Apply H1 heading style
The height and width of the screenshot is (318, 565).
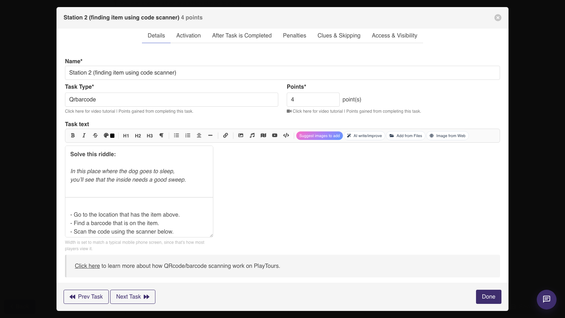[126, 136]
